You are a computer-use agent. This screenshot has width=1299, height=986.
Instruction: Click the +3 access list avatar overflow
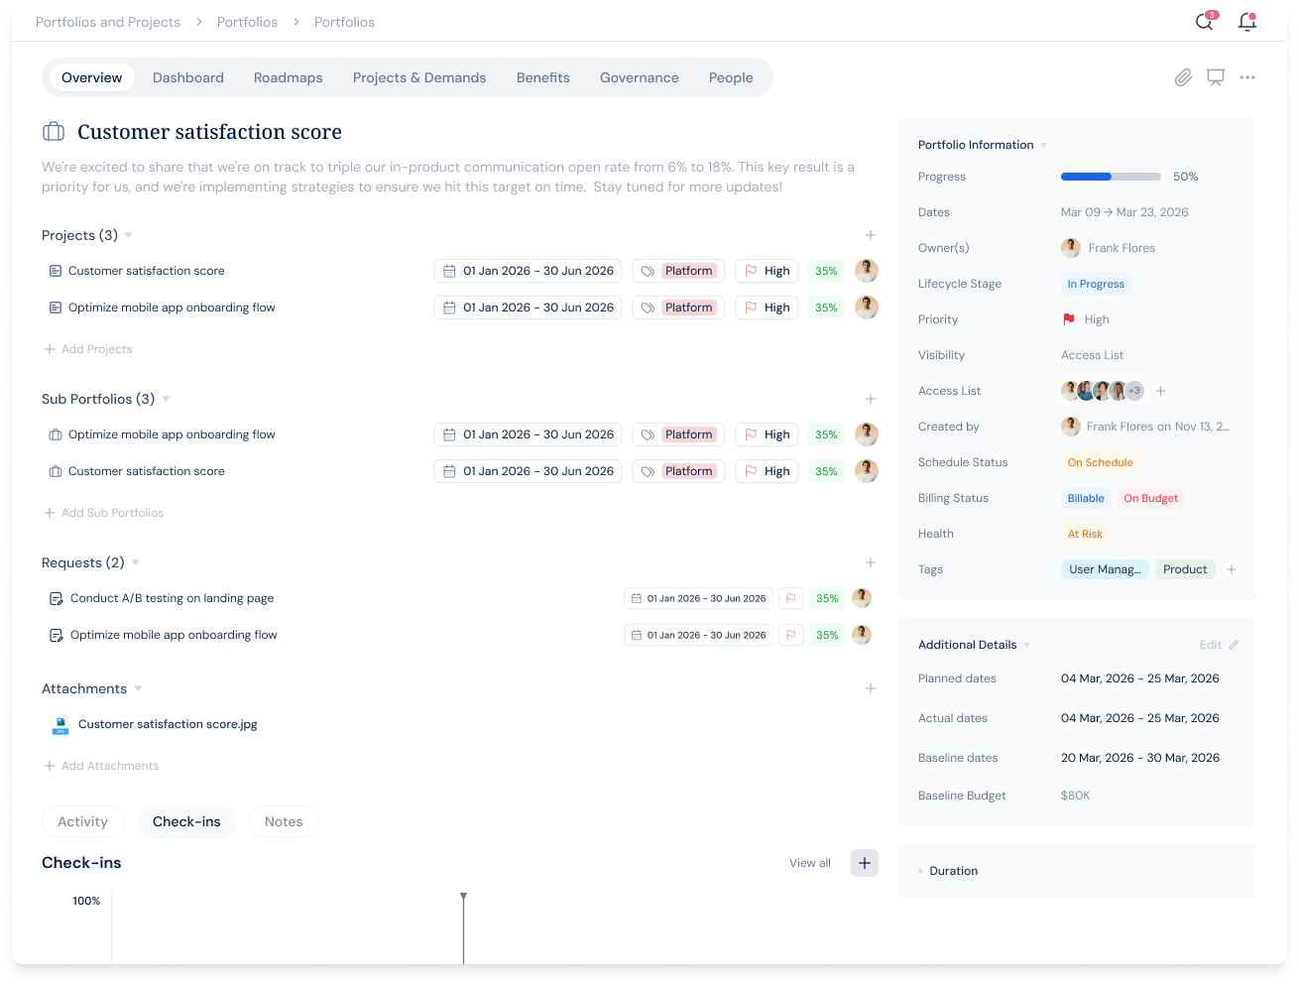click(1134, 391)
